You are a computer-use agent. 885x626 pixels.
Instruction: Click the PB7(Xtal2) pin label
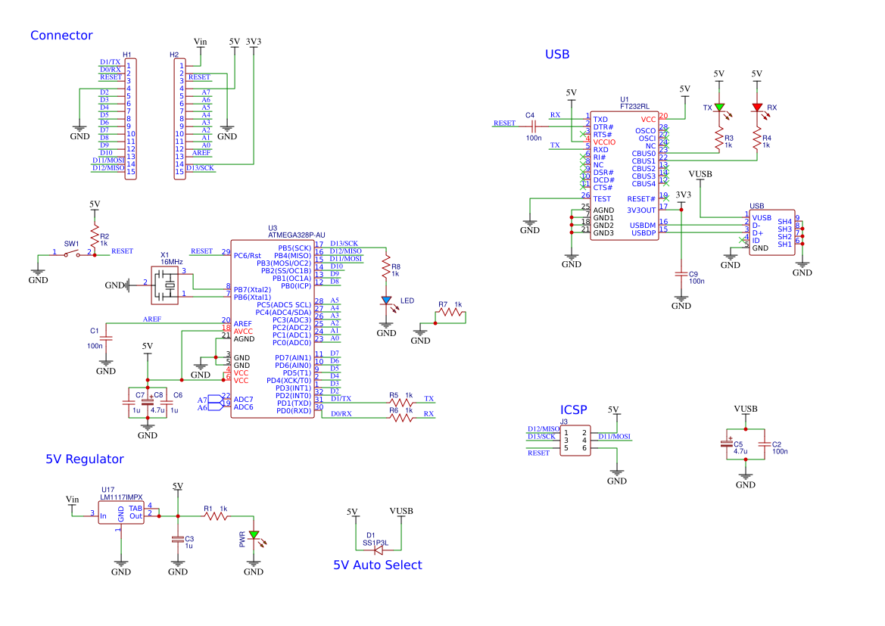tap(252, 290)
